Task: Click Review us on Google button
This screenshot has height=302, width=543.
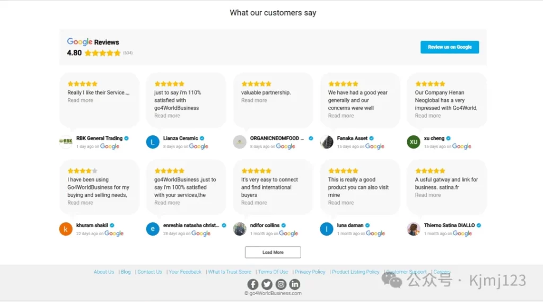Action: 450,47
